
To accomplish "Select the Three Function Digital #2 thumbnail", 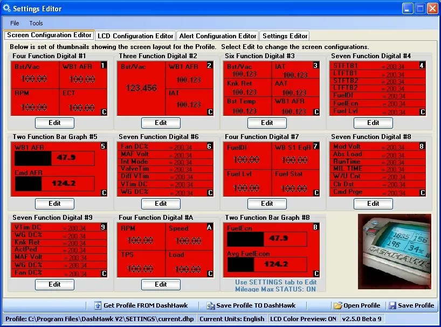I will pos(166,88).
